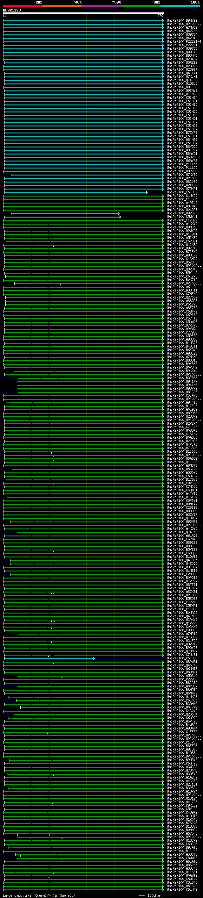The height and width of the screenshot is (898, 203).
Task: Open hit UniRef100_B5YES3
Action: pyautogui.click(x=182, y=550)
